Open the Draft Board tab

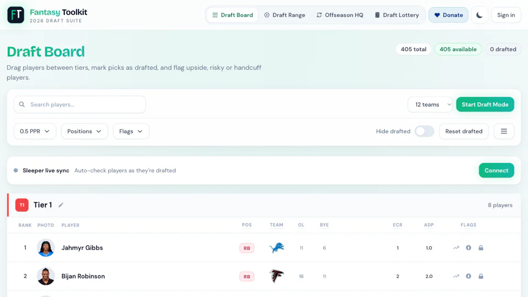point(232,15)
